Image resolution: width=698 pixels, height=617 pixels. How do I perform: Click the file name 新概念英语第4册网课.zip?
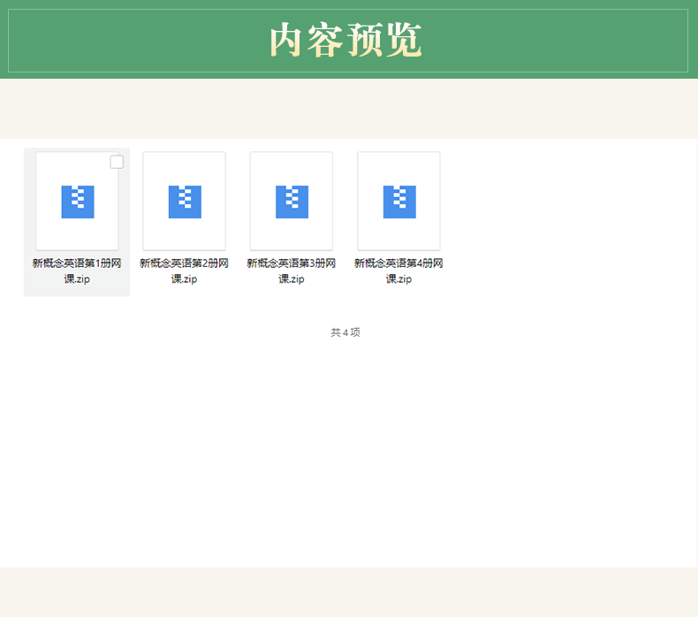click(398, 270)
